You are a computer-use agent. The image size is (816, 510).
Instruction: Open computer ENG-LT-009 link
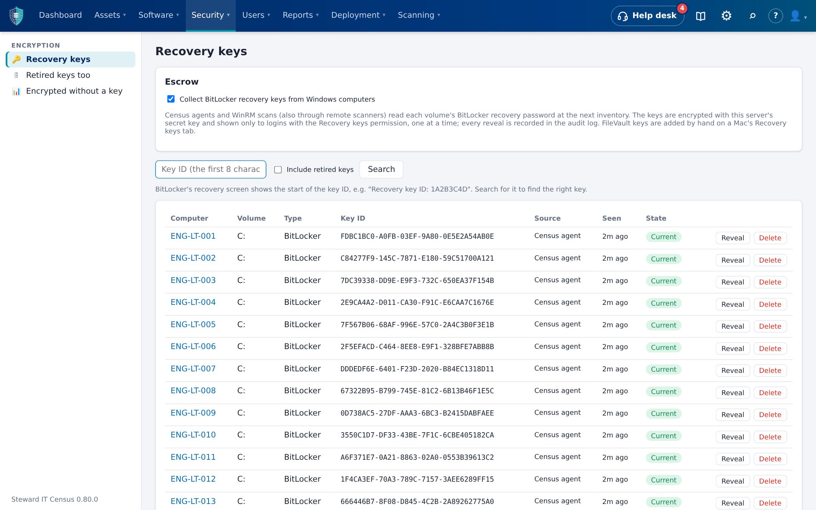tap(193, 413)
